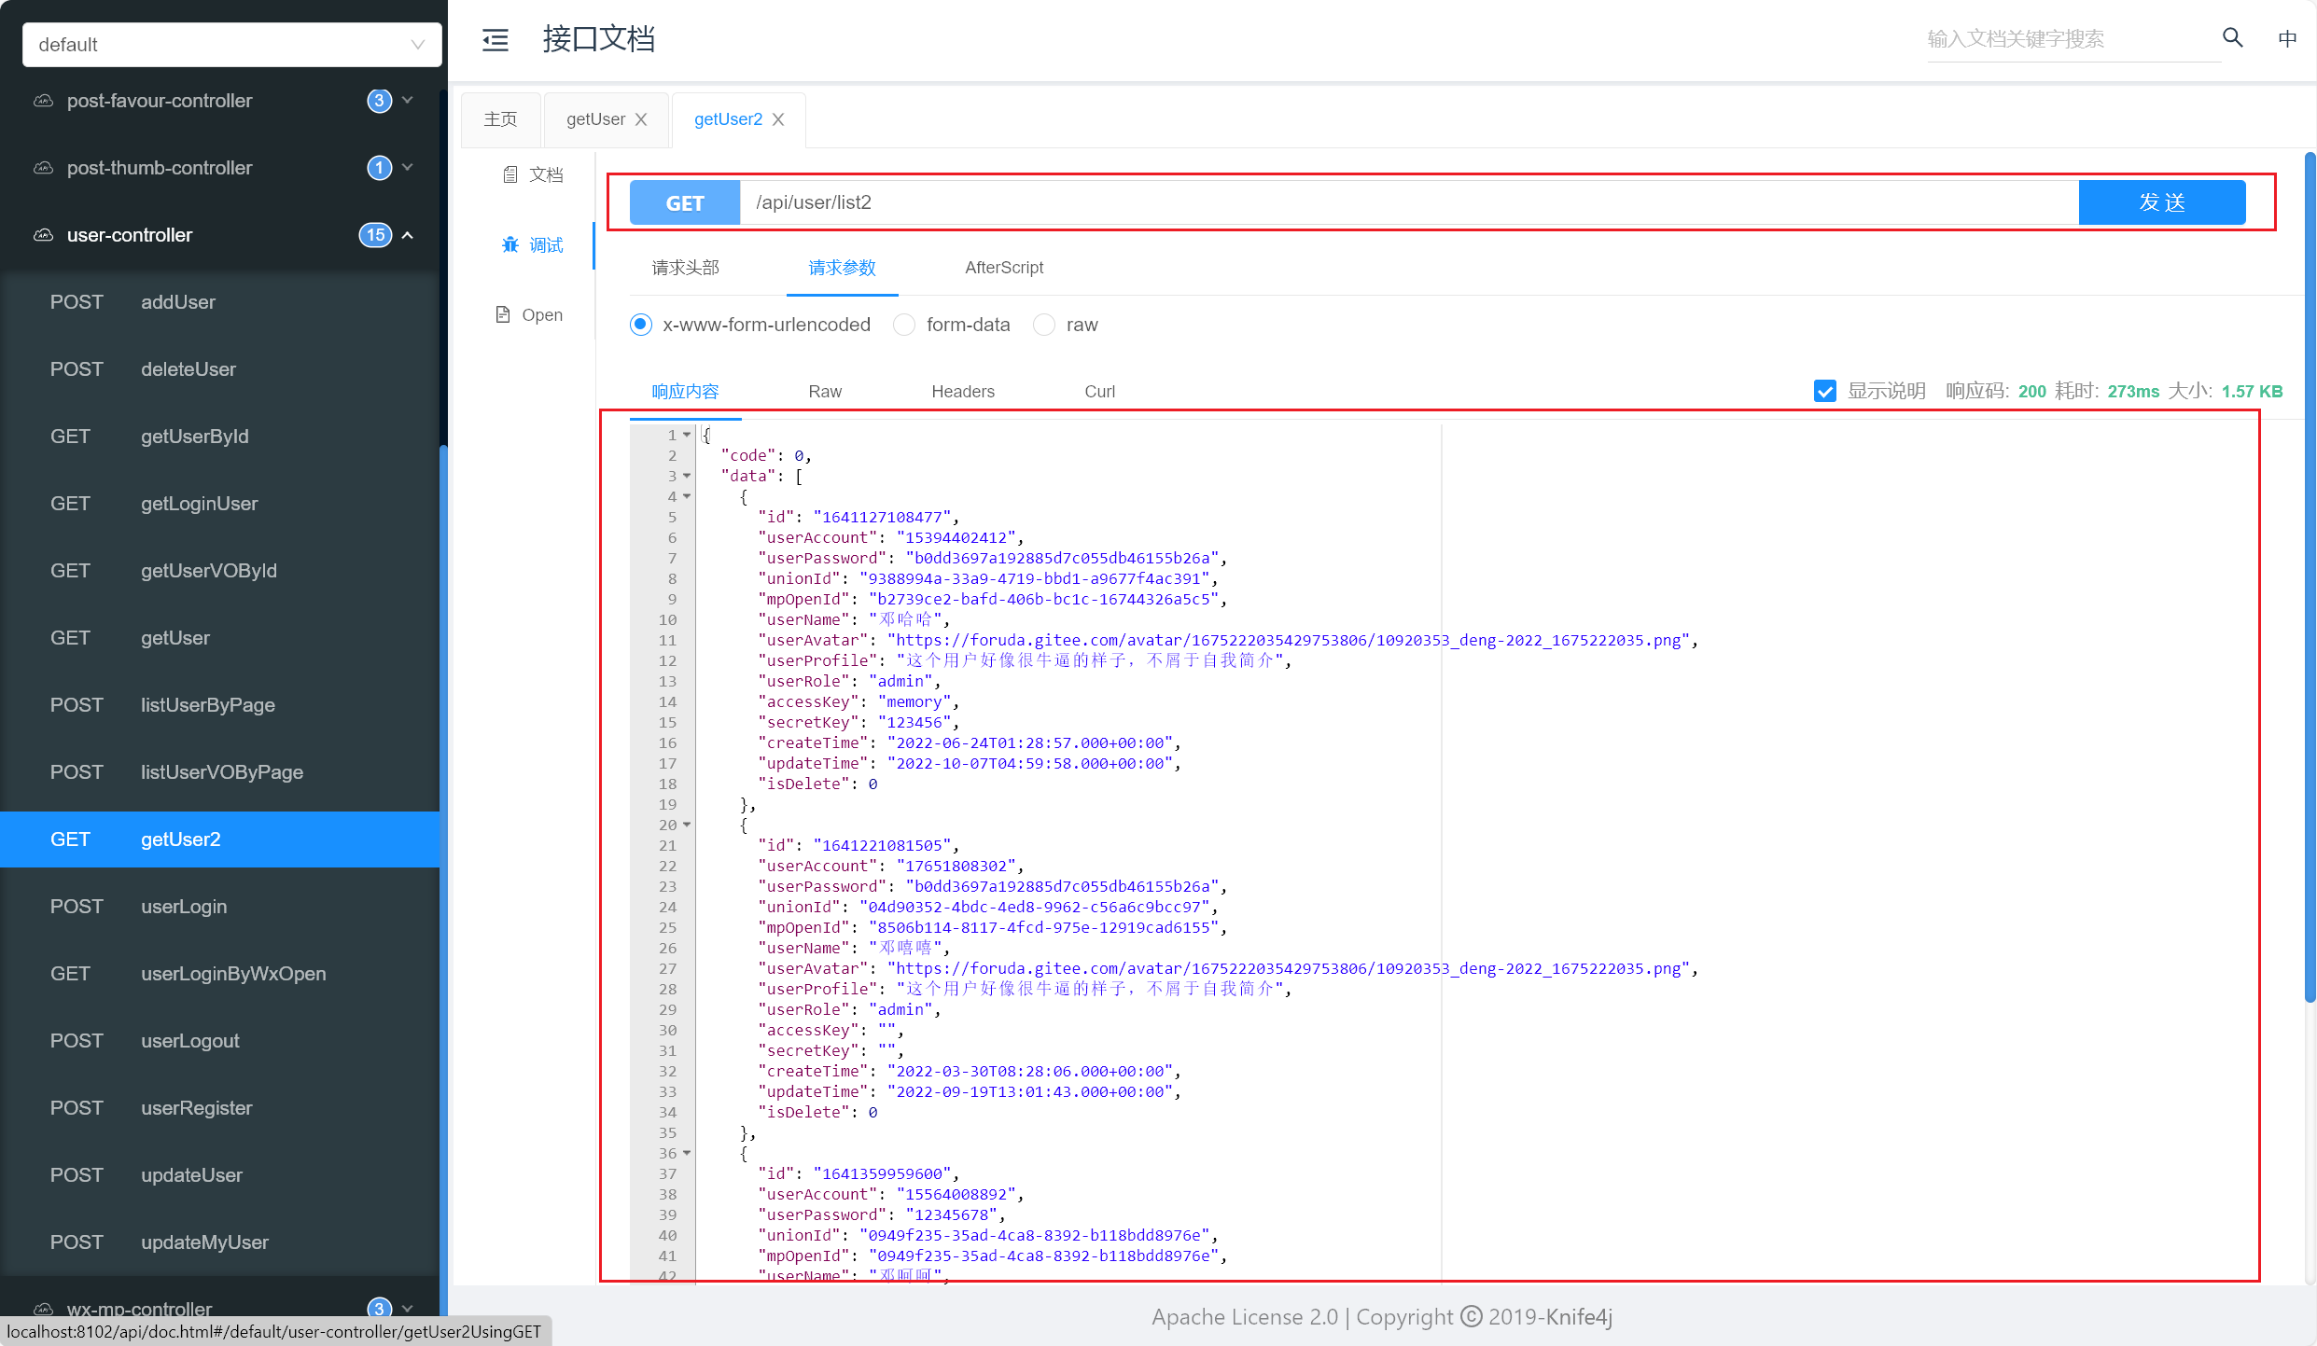Click the 273ms elapsed time value
2317x1346 pixels.
coord(2133,392)
